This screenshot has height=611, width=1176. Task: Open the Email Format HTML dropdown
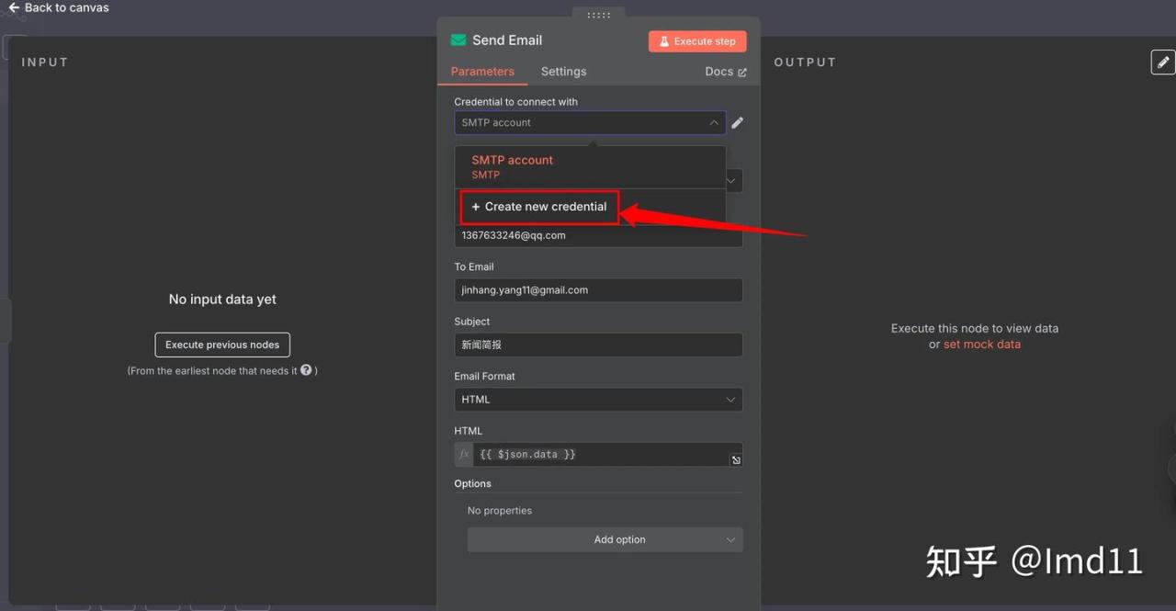coord(598,400)
